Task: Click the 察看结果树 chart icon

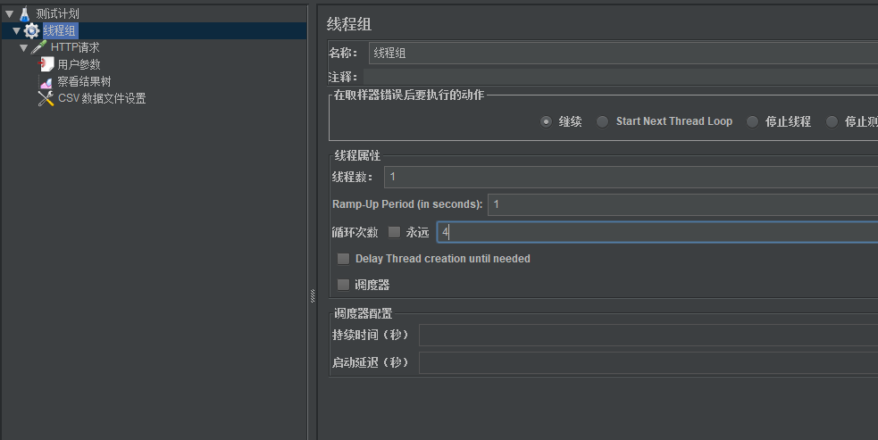Action: pyautogui.click(x=46, y=82)
